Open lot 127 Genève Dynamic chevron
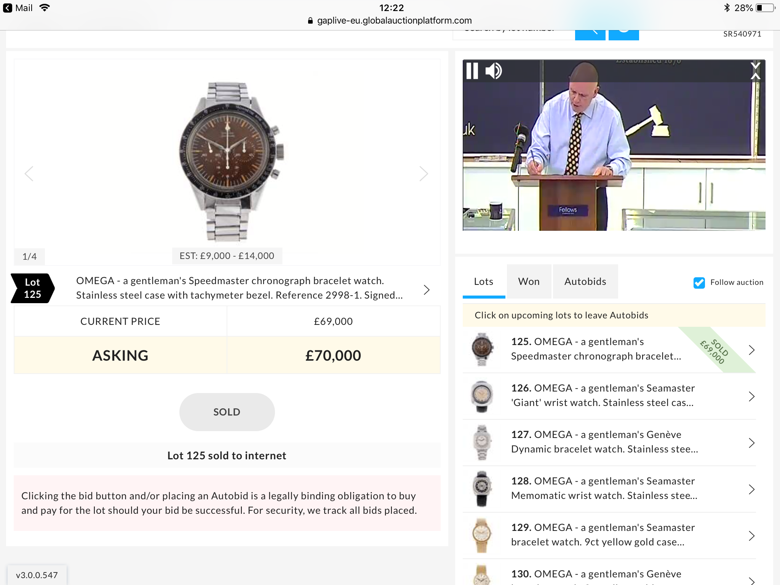 pos(751,443)
